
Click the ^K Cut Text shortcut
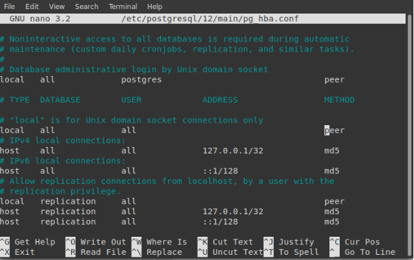(225, 242)
